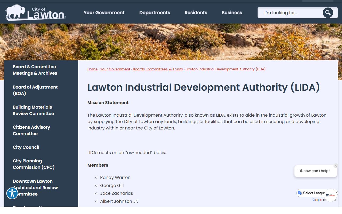Open Boards, Committees, & Trusts breadcrumb
The height and width of the screenshot is (214, 342).
158,69
